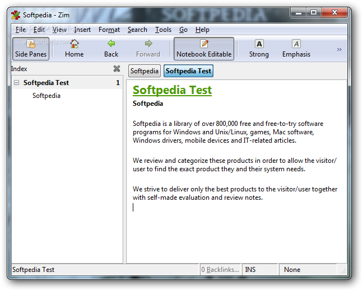Switch to the Softpedia path tab
363x291 pixels.
pyautogui.click(x=145, y=71)
